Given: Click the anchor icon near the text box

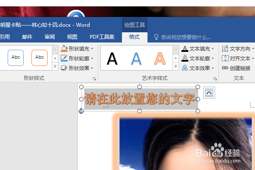Looking at the screenshot, I should coord(81,111).
